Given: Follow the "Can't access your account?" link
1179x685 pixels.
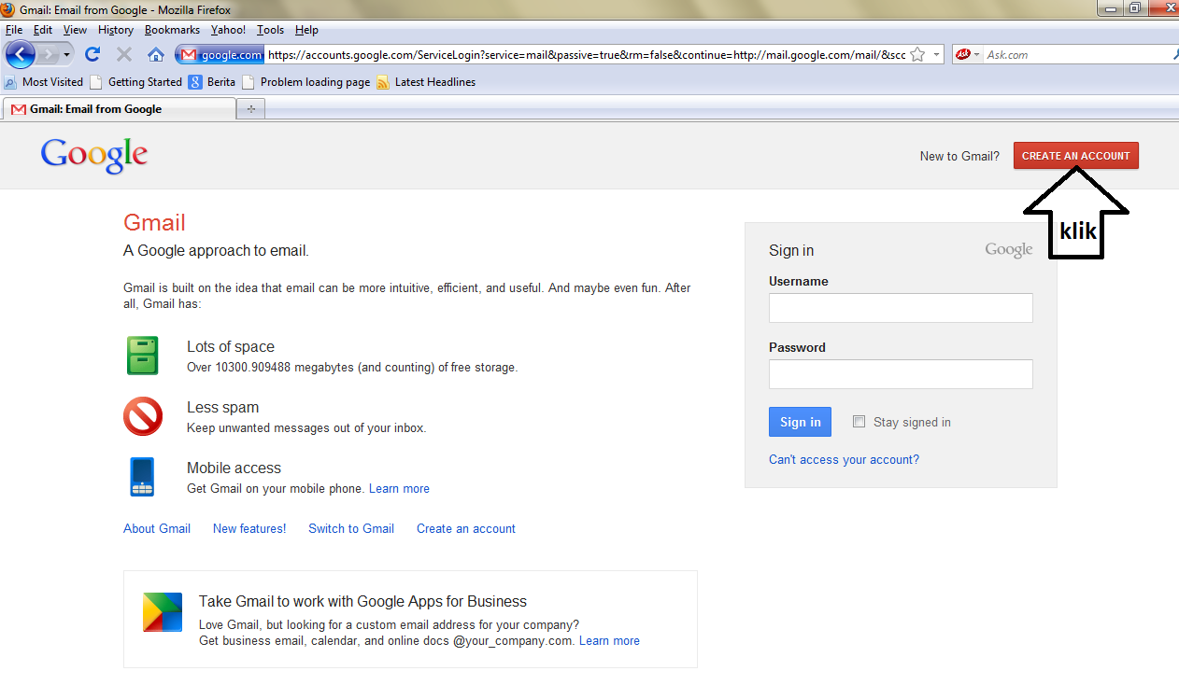Looking at the screenshot, I should pyautogui.click(x=844, y=459).
